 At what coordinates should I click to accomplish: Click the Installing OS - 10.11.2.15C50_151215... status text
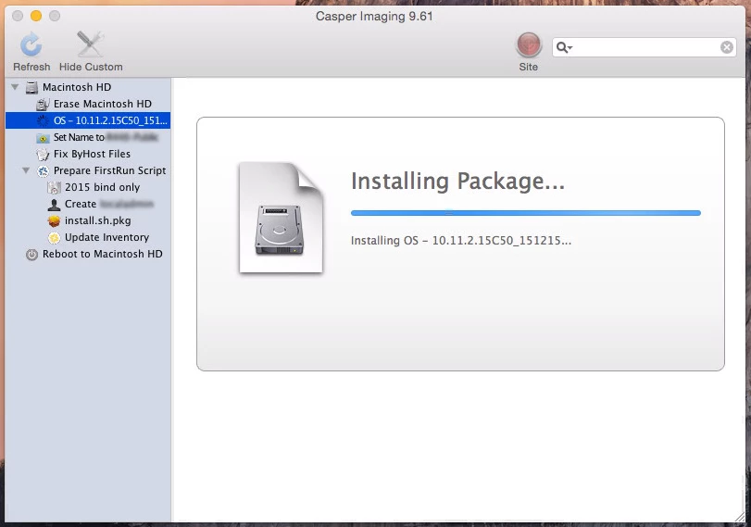(x=461, y=241)
